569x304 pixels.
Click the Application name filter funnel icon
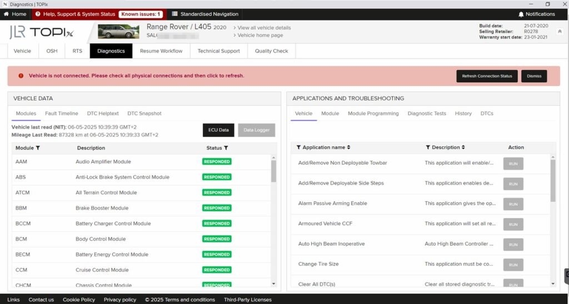(x=299, y=148)
